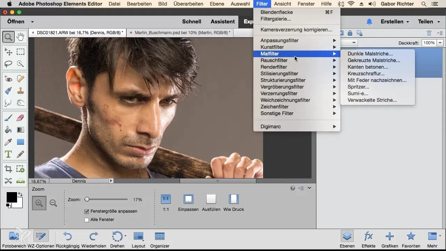This screenshot has width=446, height=251.
Task: Select the Recompose tool
Action: tap(21, 169)
